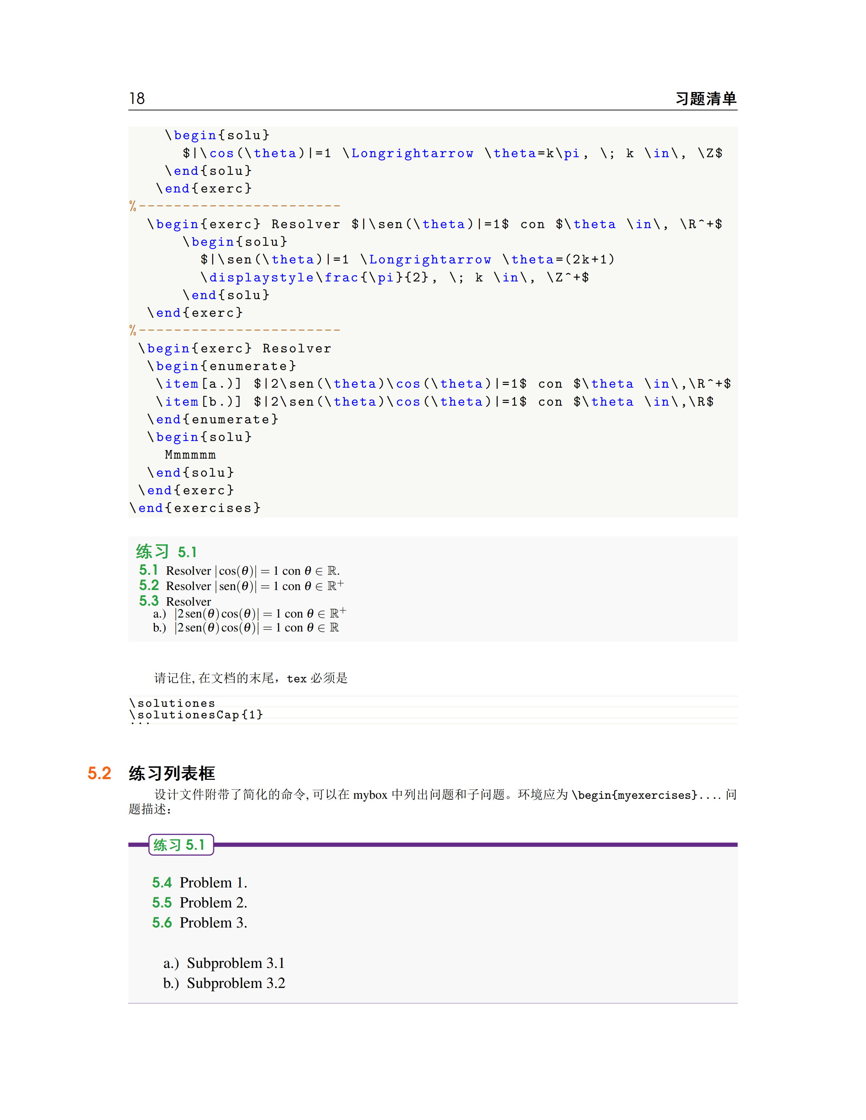The height and width of the screenshot is (1120, 866).
Task: Click Mmmmmm solution text
Action: (x=190, y=455)
